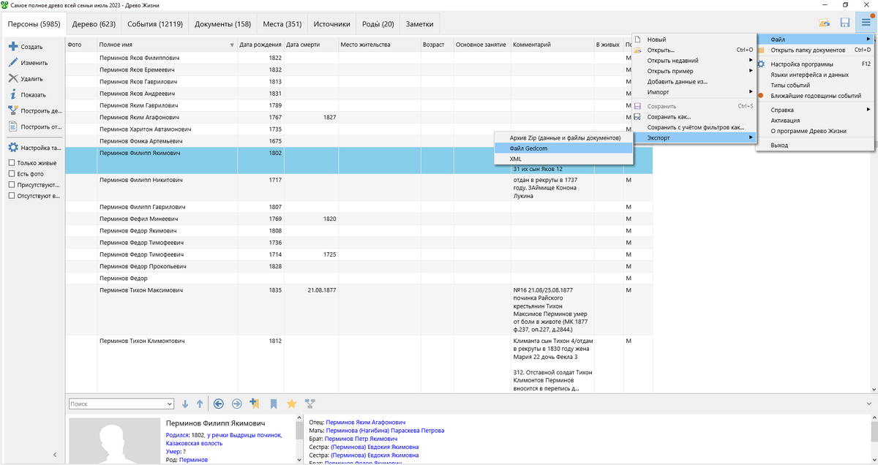Expand the Файл submenu arrow
Image resolution: width=878 pixels, height=465 pixels.
click(x=868, y=39)
